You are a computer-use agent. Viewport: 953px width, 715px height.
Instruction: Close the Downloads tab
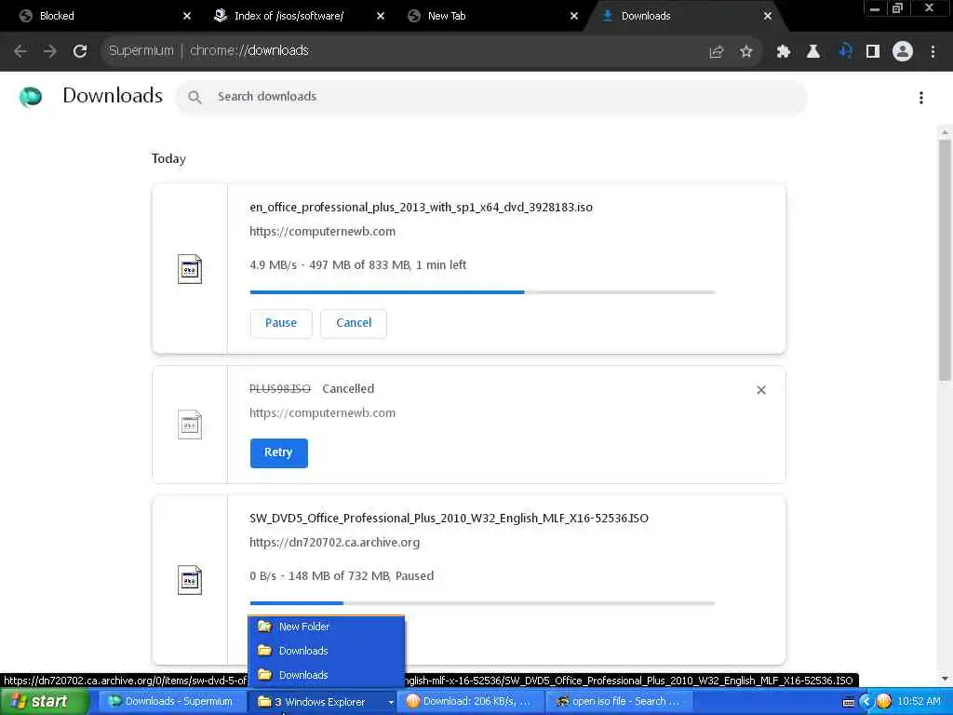pos(768,16)
